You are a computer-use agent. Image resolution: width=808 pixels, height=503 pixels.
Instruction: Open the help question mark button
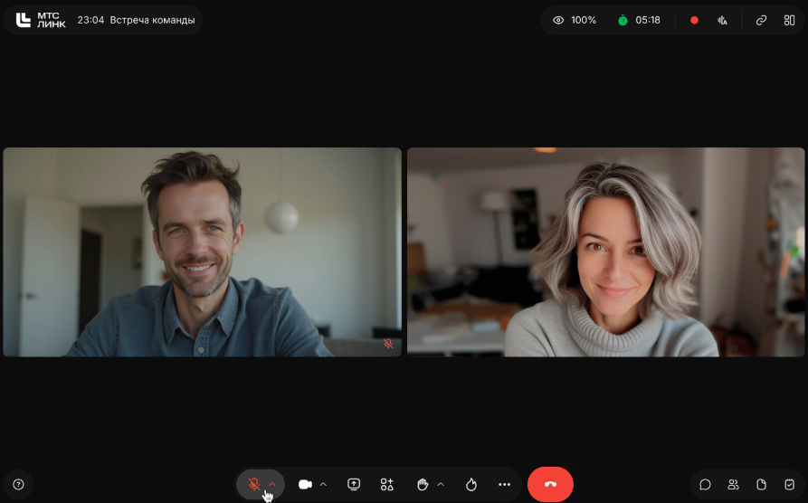tap(19, 484)
